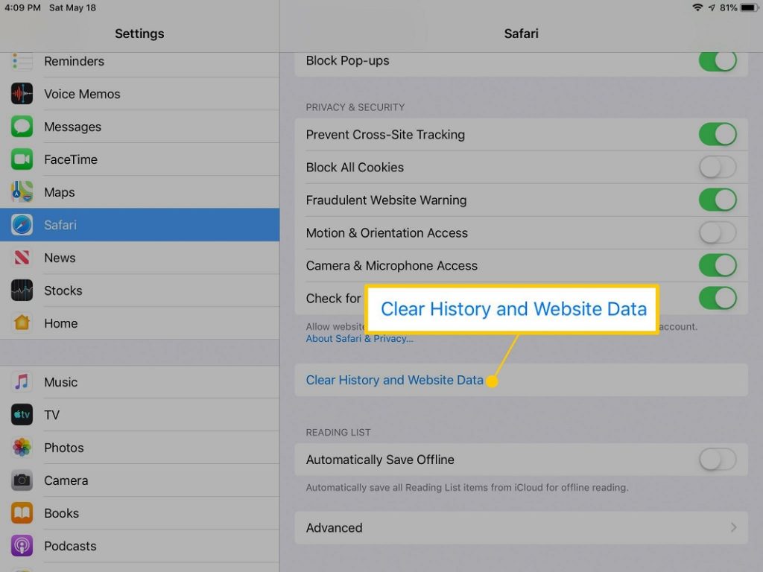Image resolution: width=763 pixels, height=572 pixels.
Task: Tap the News app icon
Action: click(22, 258)
